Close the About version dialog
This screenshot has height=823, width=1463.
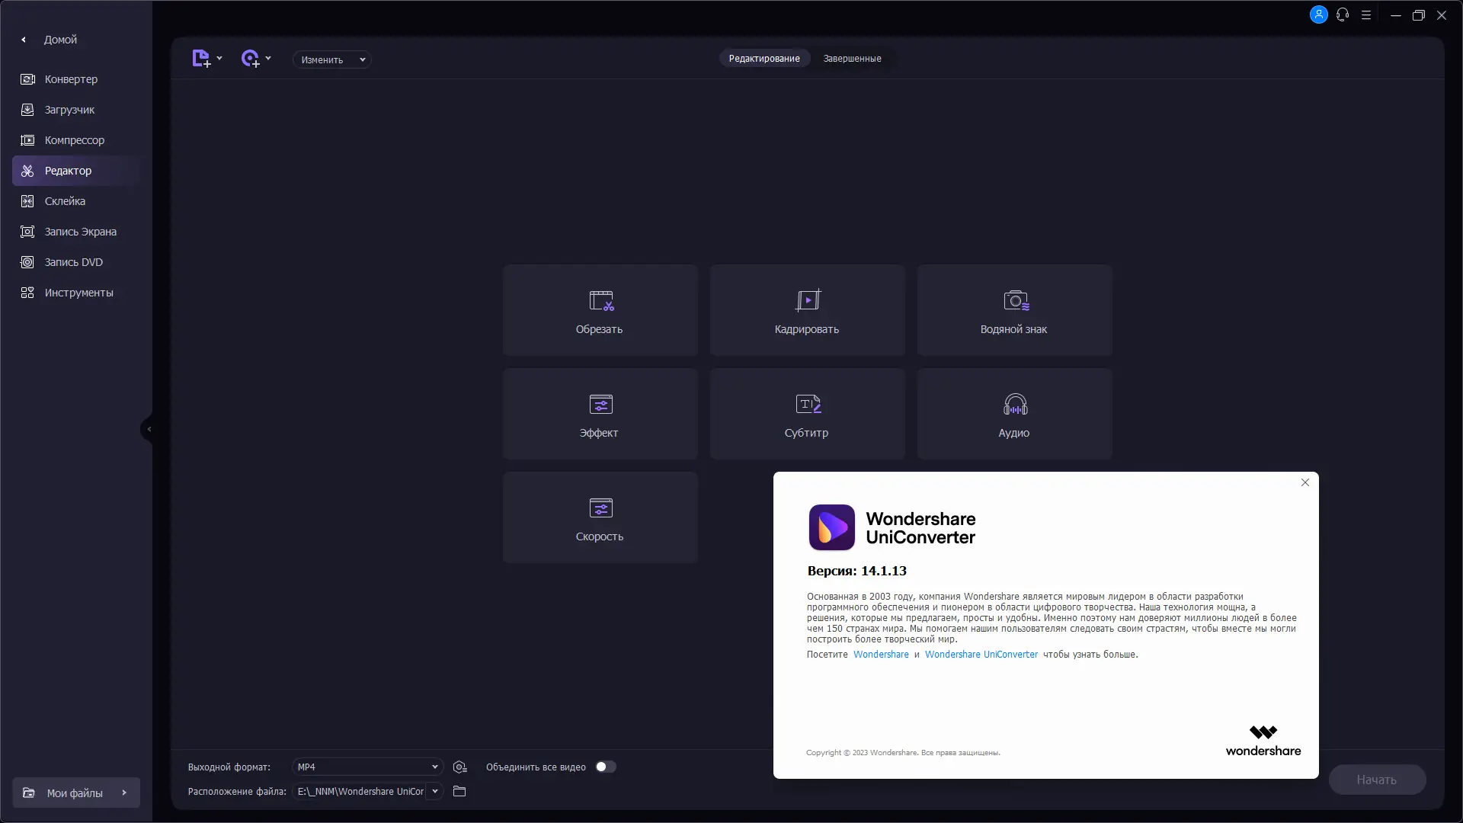[x=1305, y=482]
